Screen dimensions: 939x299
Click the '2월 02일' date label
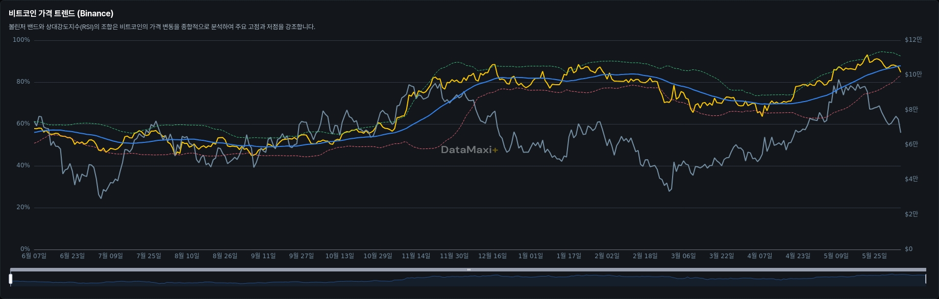607,256
